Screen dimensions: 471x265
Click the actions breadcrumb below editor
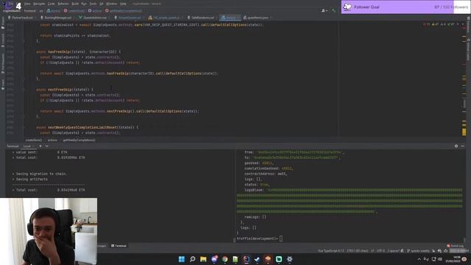coord(52,140)
